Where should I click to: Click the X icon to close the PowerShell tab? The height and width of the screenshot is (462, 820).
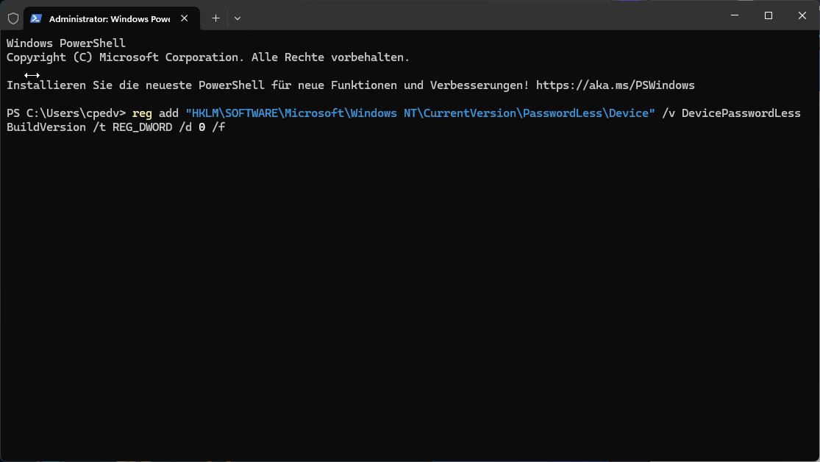(x=184, y=18)
